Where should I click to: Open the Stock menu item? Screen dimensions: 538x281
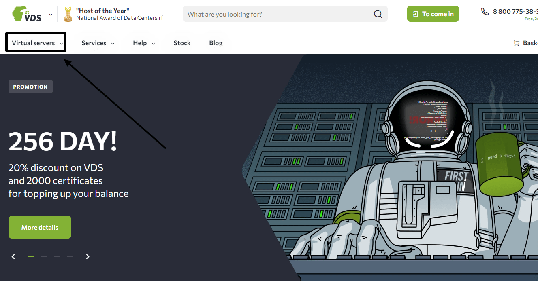[x=182, y=43]
